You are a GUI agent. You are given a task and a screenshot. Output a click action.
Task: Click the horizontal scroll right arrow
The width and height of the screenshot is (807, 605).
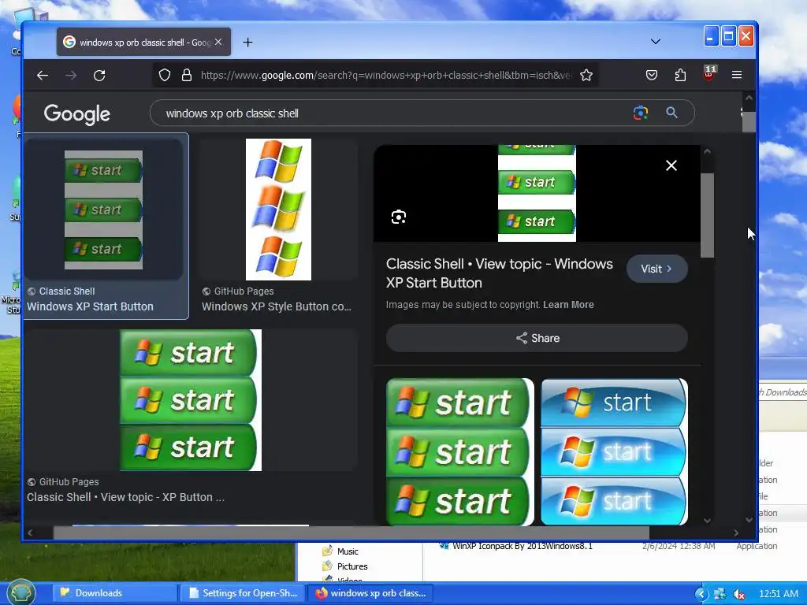pyautogui.click(x=736, y=533)
